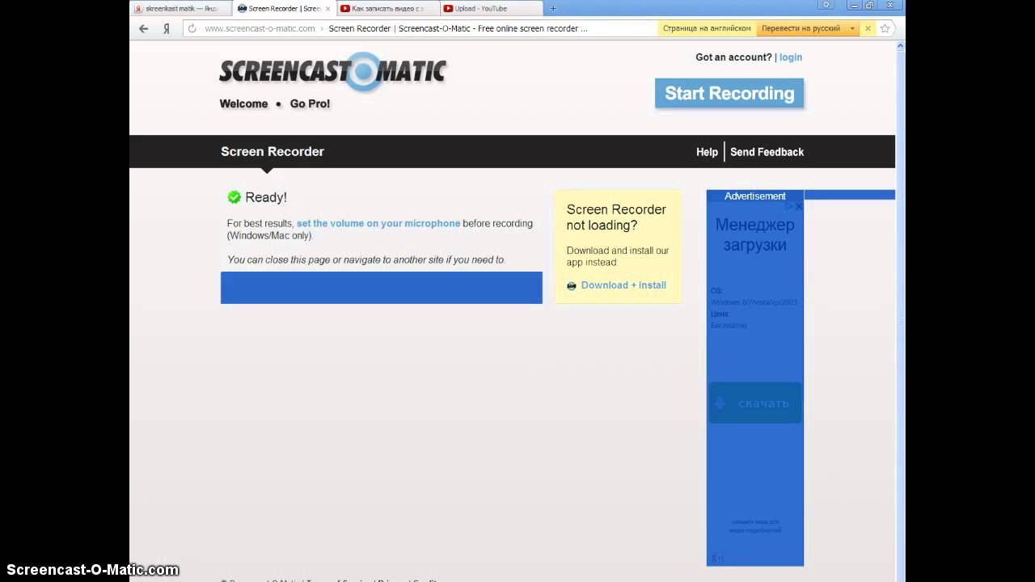Open the Help link
The width and height of the screenshot is (1035, 582).
(x=707, y=152)
